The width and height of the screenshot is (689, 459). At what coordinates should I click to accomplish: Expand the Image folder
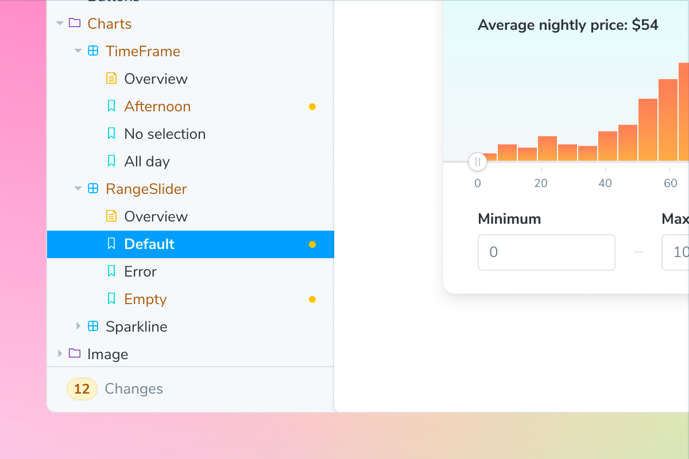60,353
